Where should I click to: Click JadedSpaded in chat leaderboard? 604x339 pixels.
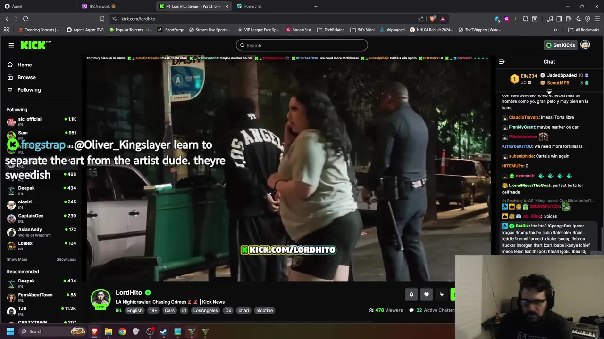pyautogui.click(x=562, y=75)
